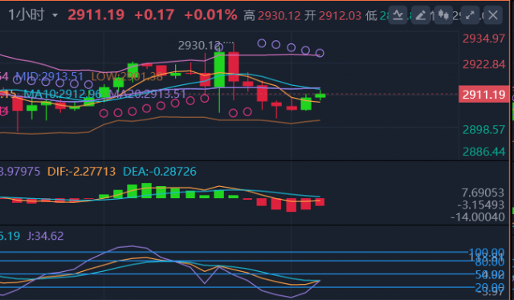The width and height of the screenshot is (514, 300).
Task: Switch chart style with the candlestick icon
Action: (443, 15)
